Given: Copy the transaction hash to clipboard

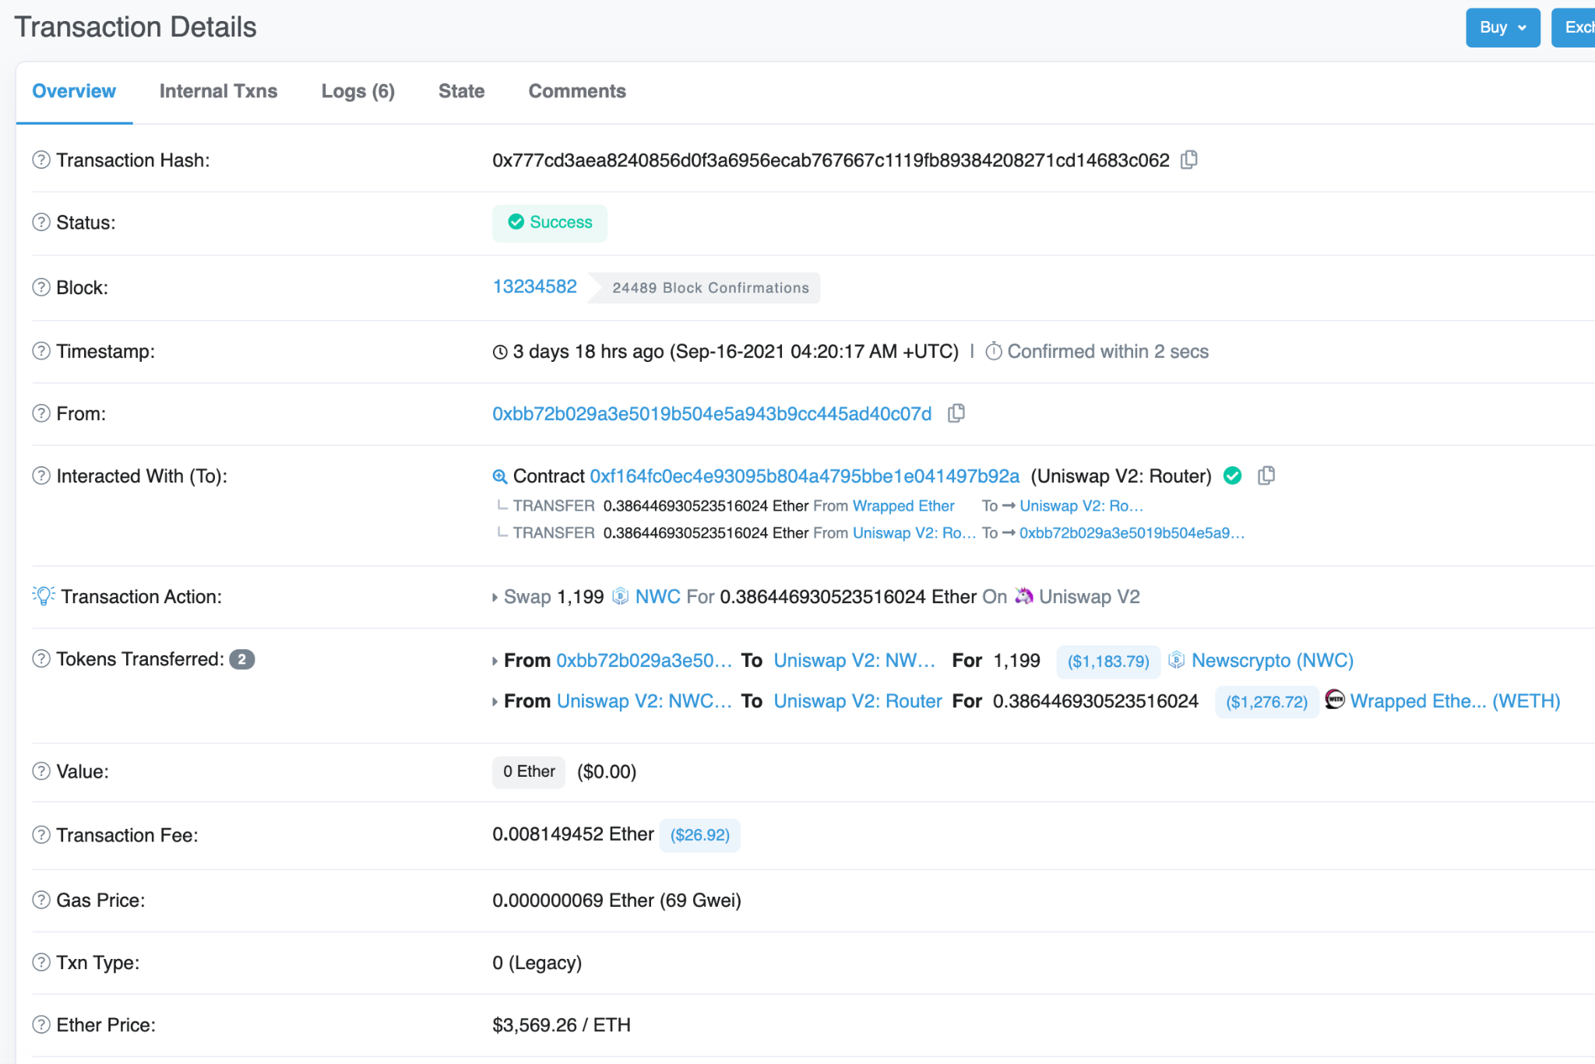Looking at the screenshot, I should (x=1188, y=160).
